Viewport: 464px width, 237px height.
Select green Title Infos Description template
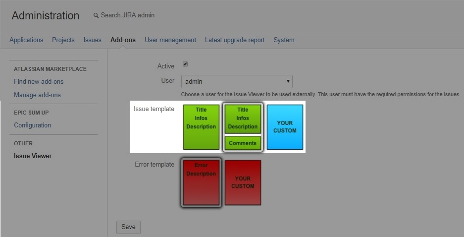point(201,126)
